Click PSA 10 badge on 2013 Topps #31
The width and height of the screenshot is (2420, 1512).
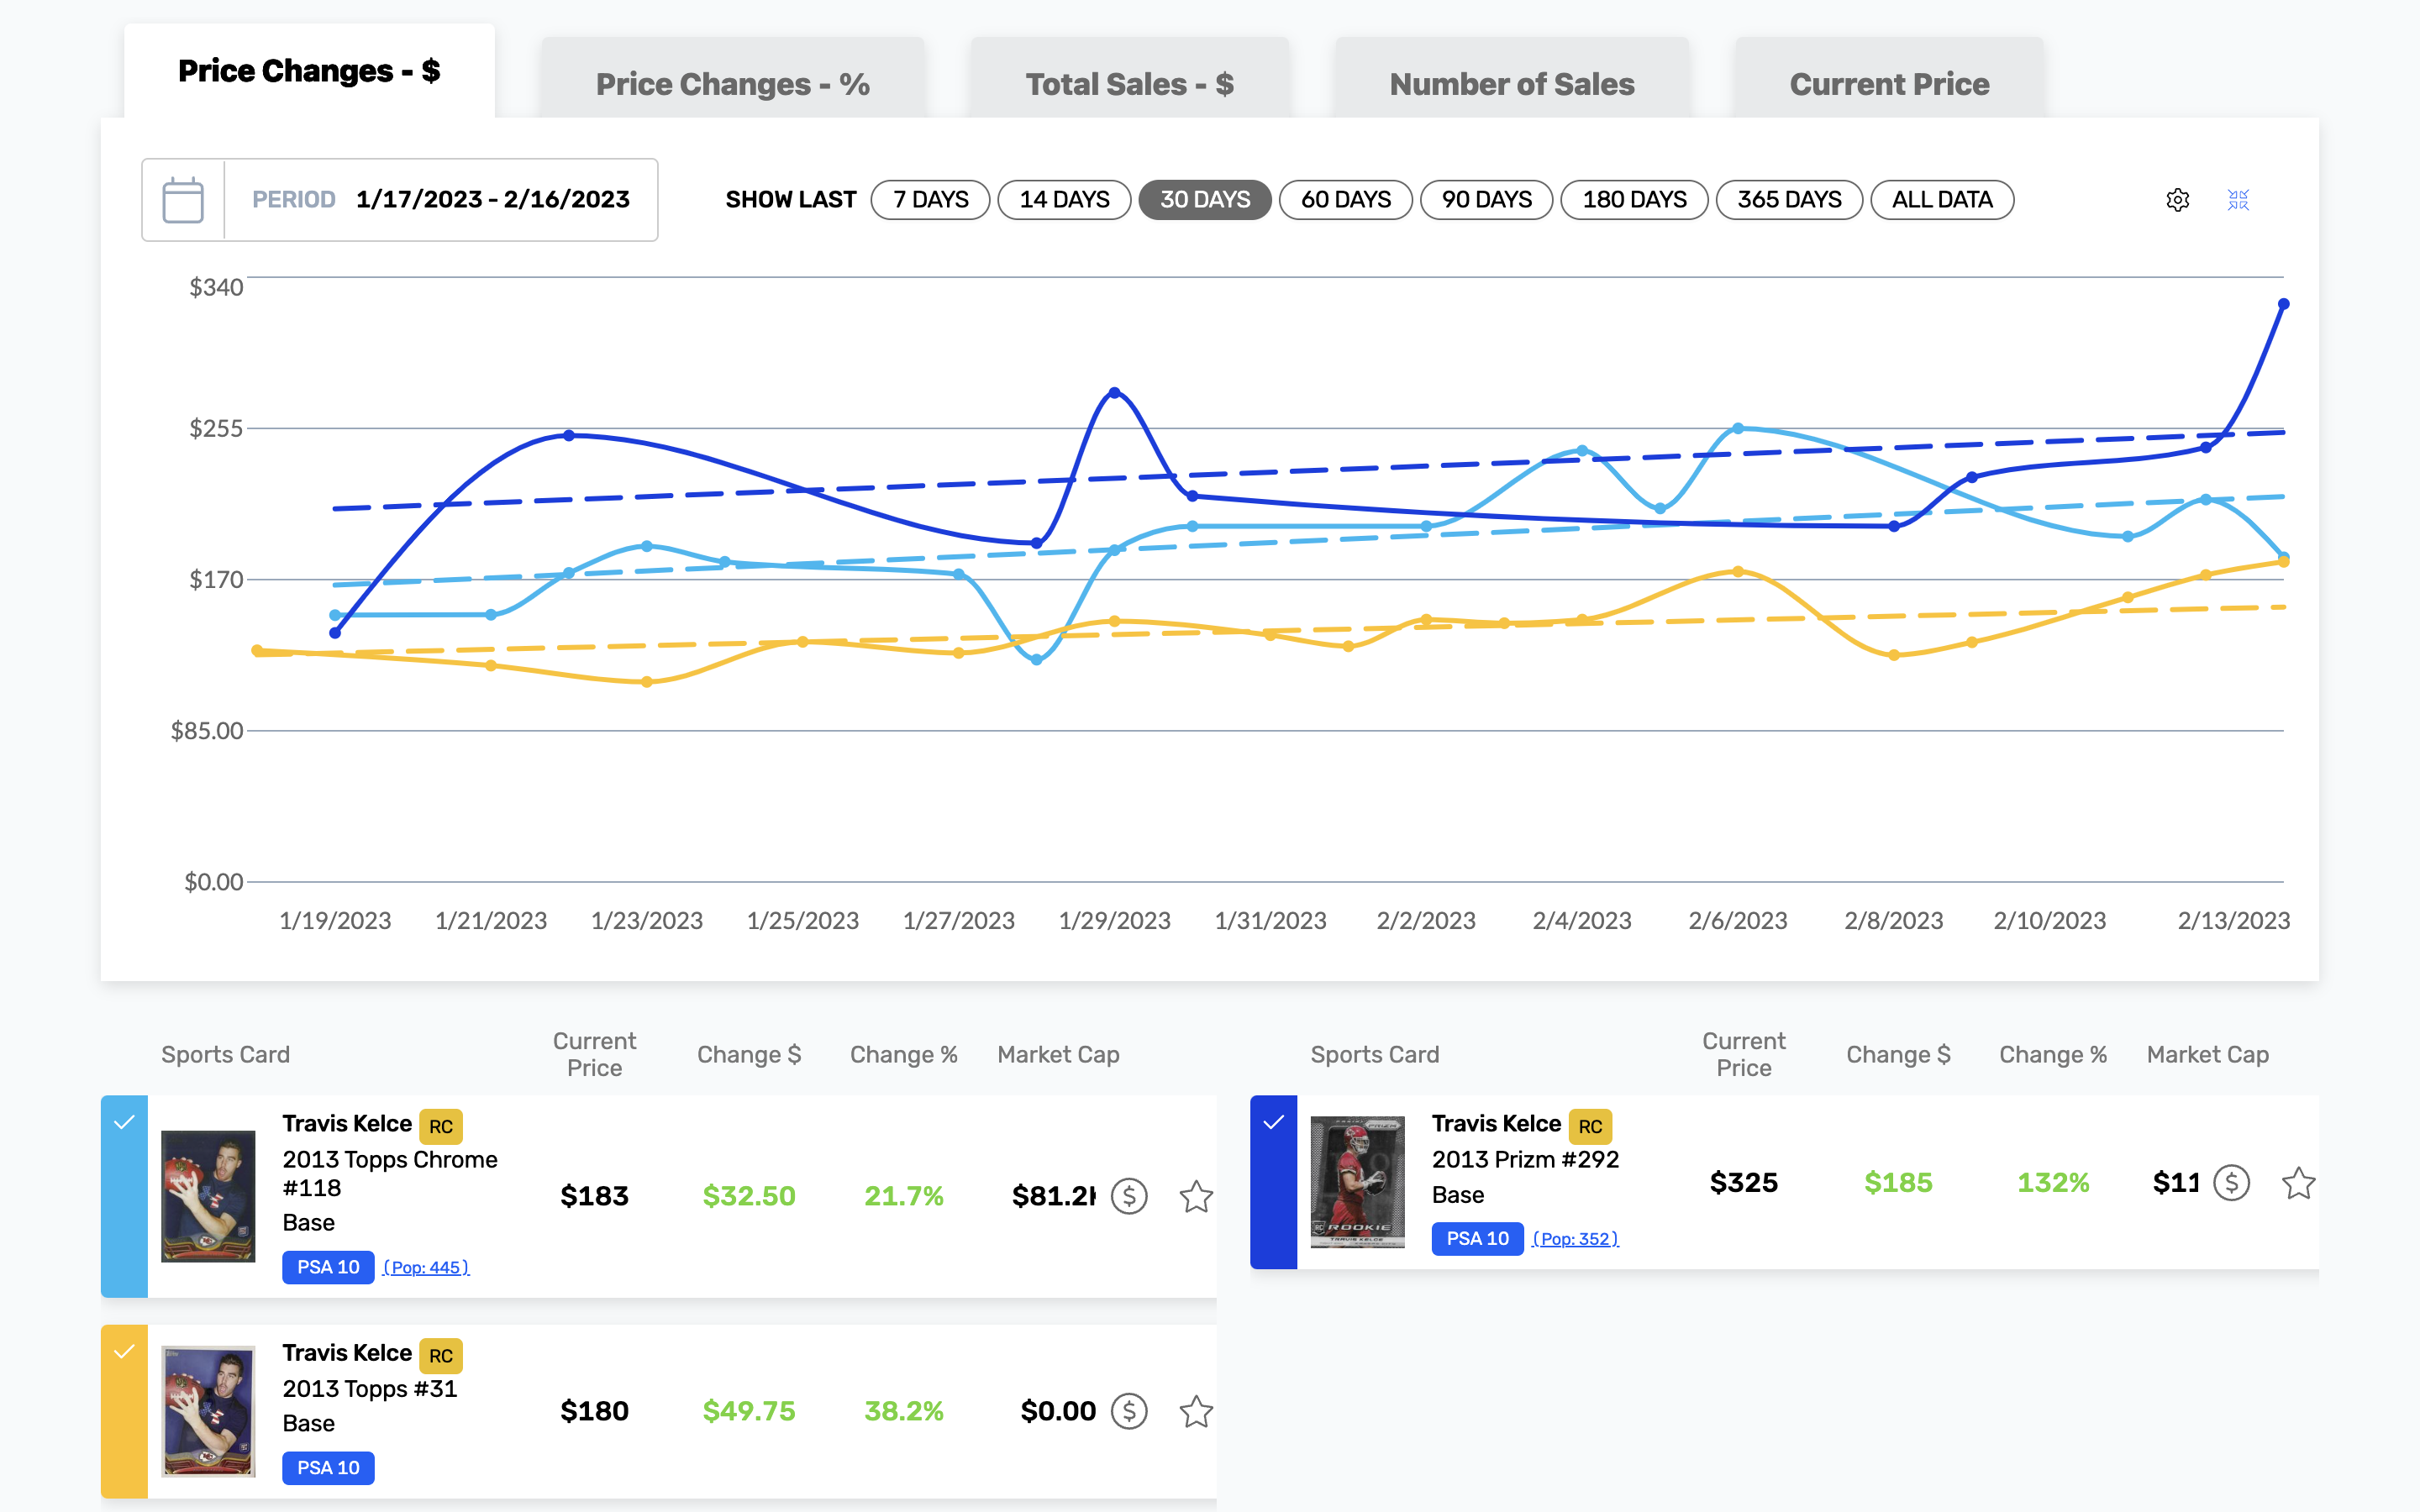point(328,1468)
